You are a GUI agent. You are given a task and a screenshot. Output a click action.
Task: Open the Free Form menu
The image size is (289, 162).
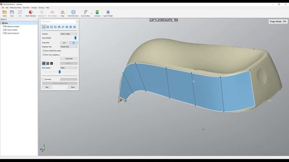point(26,8)
